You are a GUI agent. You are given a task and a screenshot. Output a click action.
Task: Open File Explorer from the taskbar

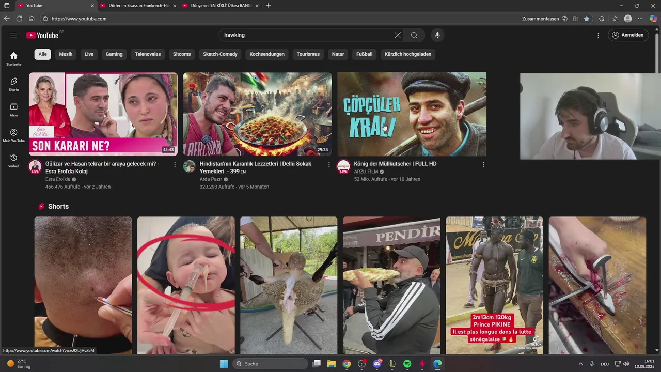pos(332,364)
